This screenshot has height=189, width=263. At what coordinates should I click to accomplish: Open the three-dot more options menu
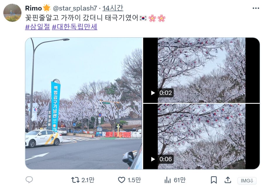click(x=256, y=8)
